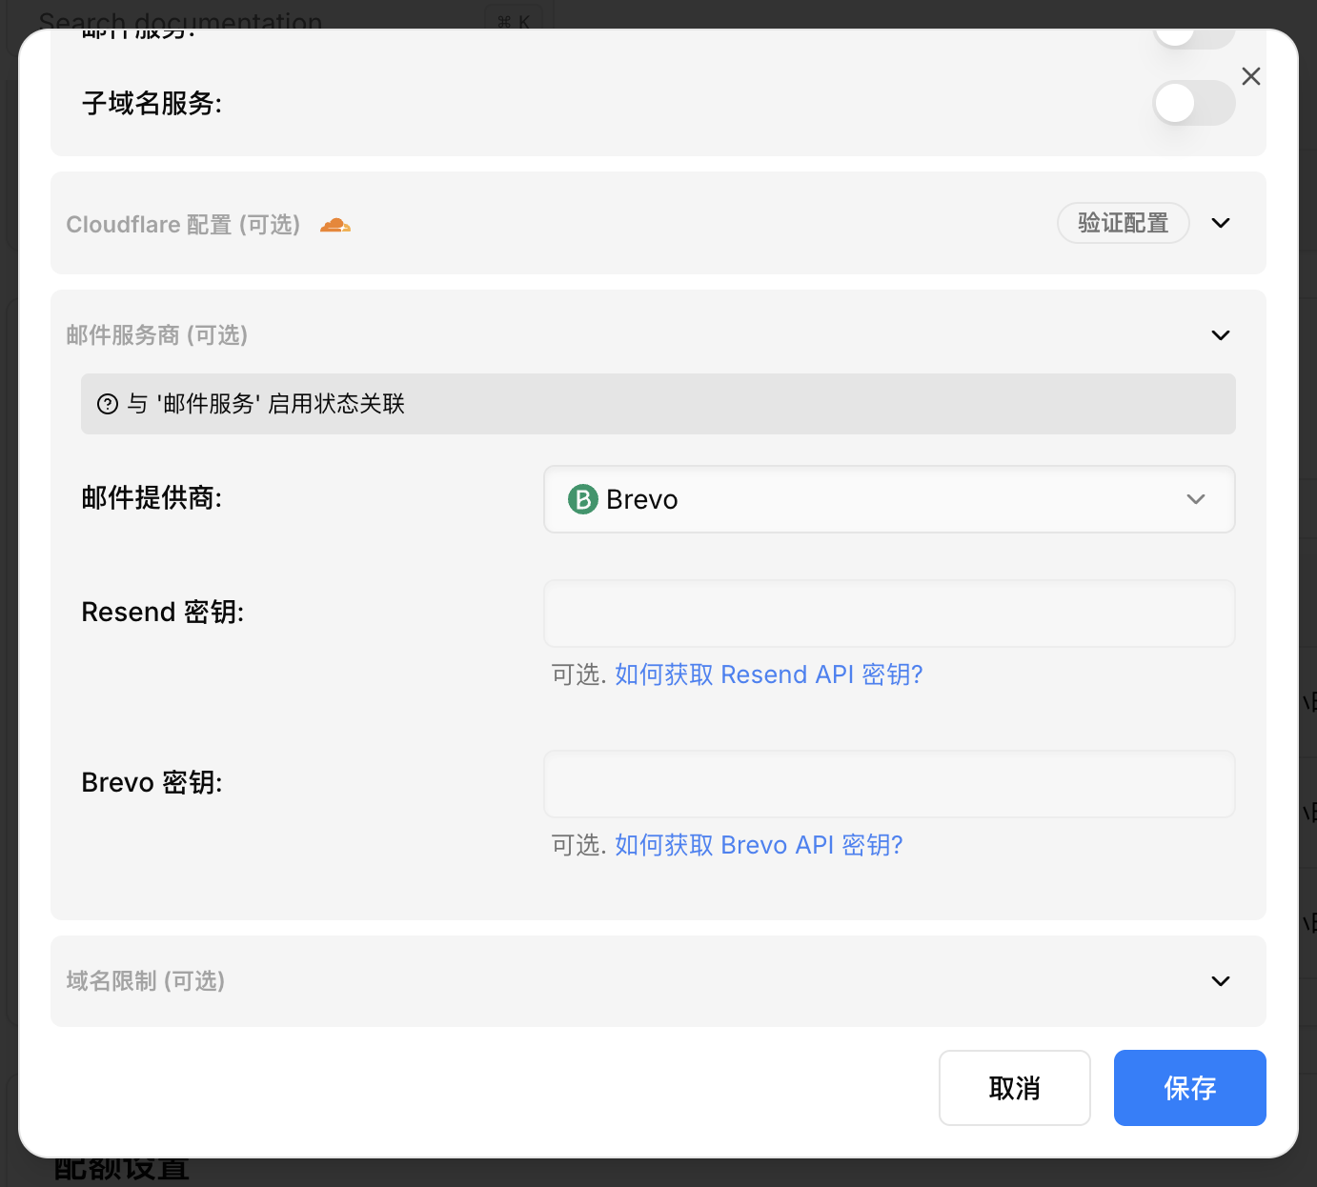Image resolution: width=1317 pixels, height=1187 pixels.
Task: Collapse 邮件服务商 section using its chevron
Action: 1220,335
